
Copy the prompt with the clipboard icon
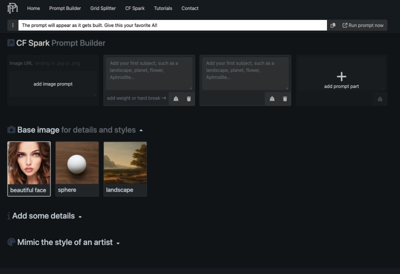(333, 25)
